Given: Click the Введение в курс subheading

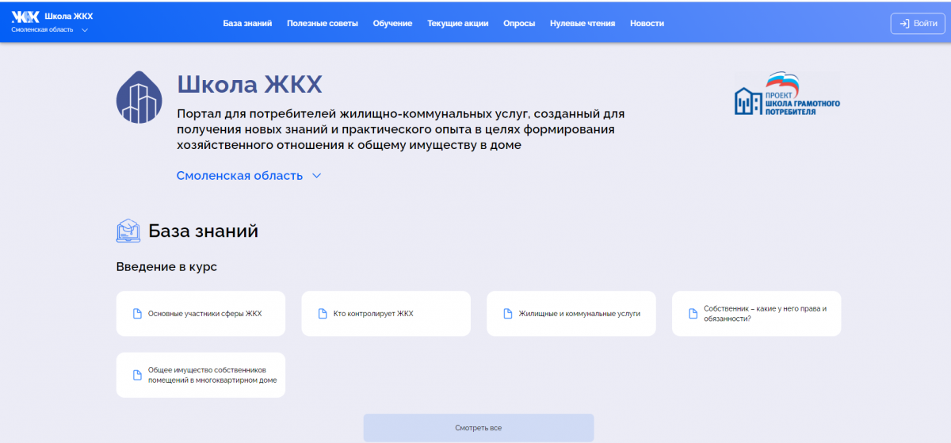Looking at the screenshot, I should (166, 267).
